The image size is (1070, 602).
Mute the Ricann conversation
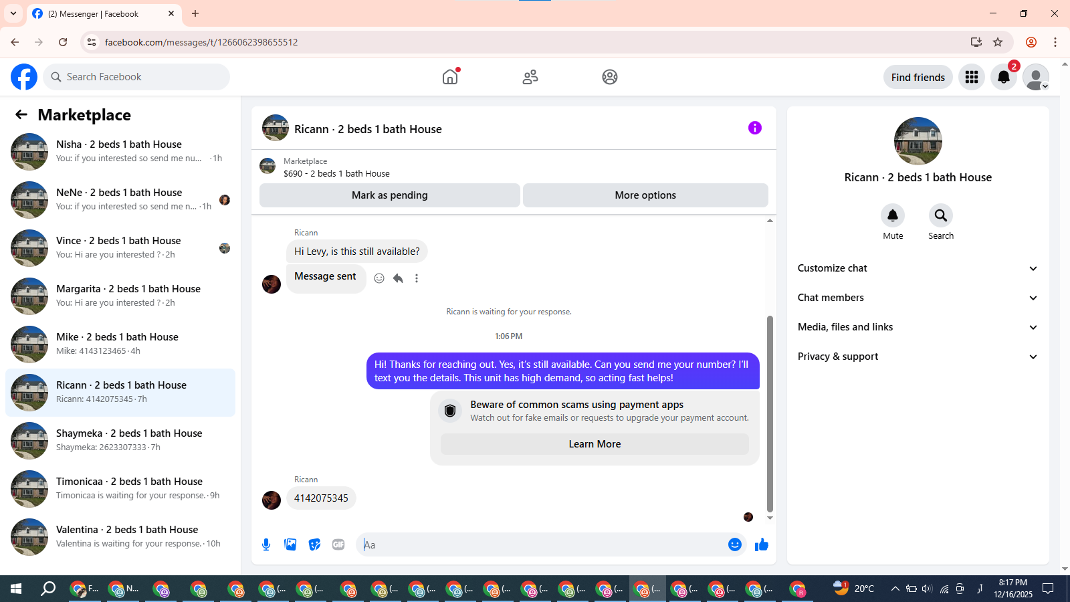pyautogui.click(x=893, y=215)
